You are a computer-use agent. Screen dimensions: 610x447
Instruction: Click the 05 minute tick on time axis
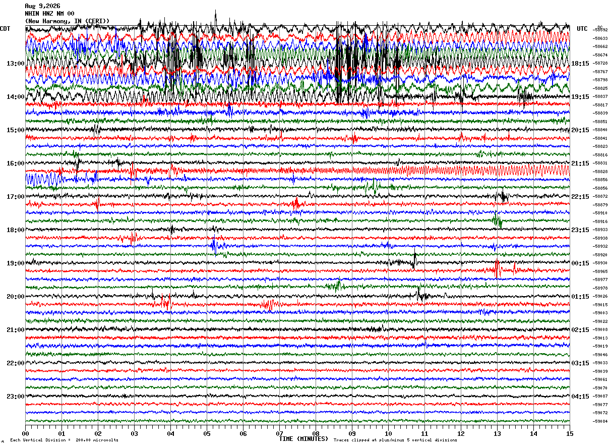point(207,433)
